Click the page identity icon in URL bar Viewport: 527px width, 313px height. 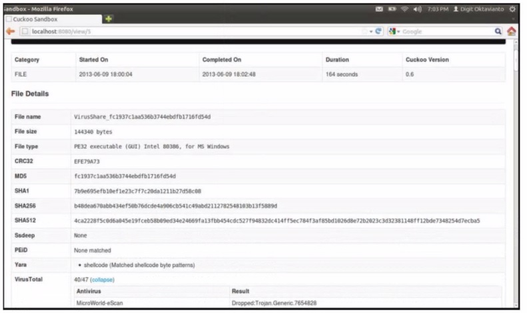click(x=25, y=31)
